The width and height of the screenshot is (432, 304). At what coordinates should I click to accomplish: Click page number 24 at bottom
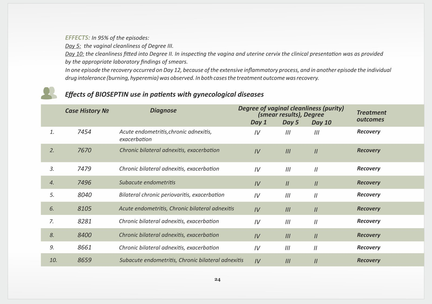[x=217, y=280]
